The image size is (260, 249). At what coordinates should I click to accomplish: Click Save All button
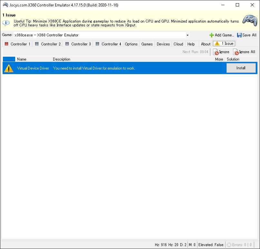246,35
